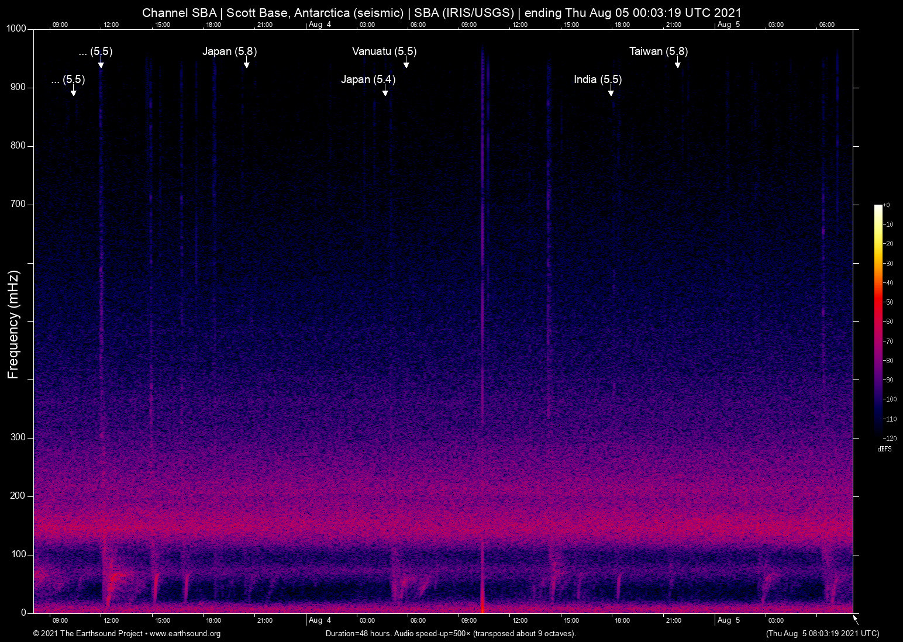Screen dimensions: 903x642
Task: Select the -120 label on the color scale
Action: [890, 438]
